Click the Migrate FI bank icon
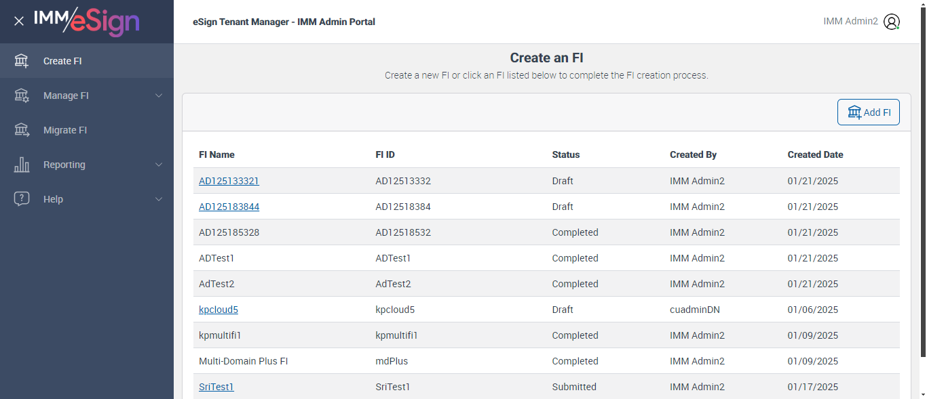Image resolution: width=927 pixels, height=399 pixels. click(x=22, y=130)
